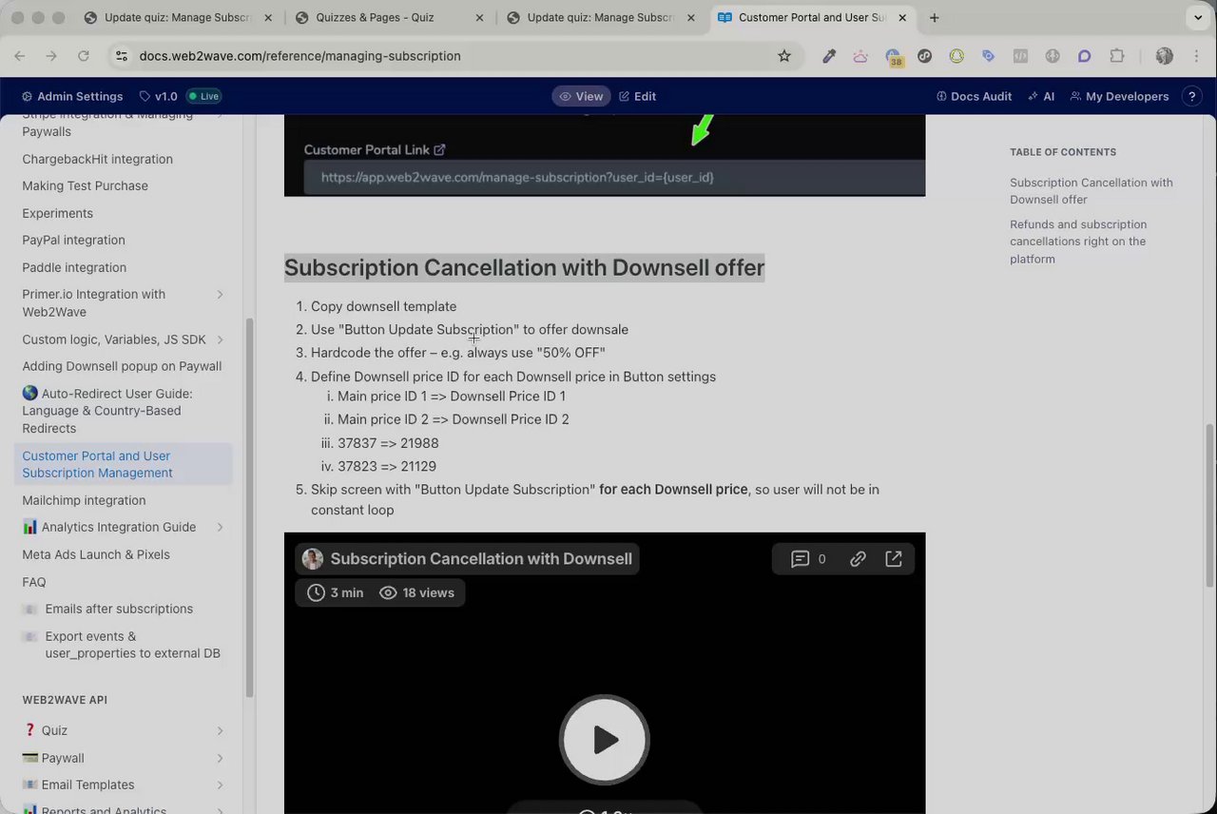The width and height of the screenshot is (1217, 814).
Task: Open the puzzle-piece Extensions menu
Action: pyautogui.click(x=1117, y=56)
